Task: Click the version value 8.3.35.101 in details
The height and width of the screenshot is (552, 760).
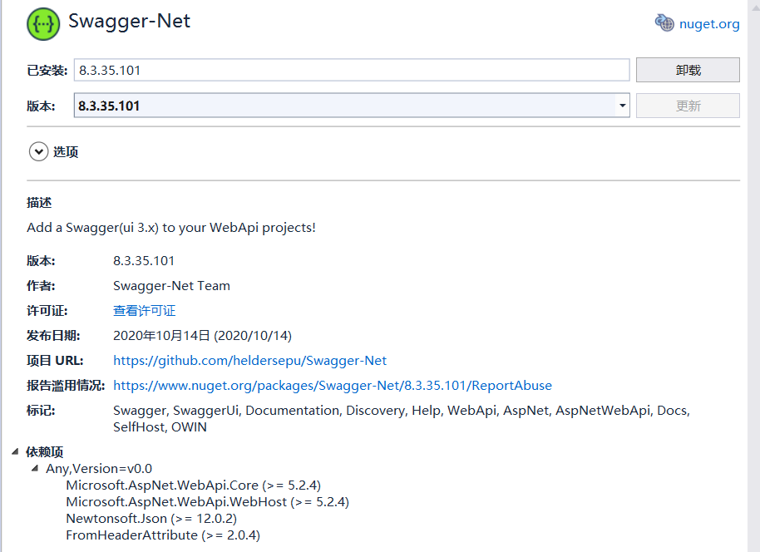Action: (x=144, y=261)
